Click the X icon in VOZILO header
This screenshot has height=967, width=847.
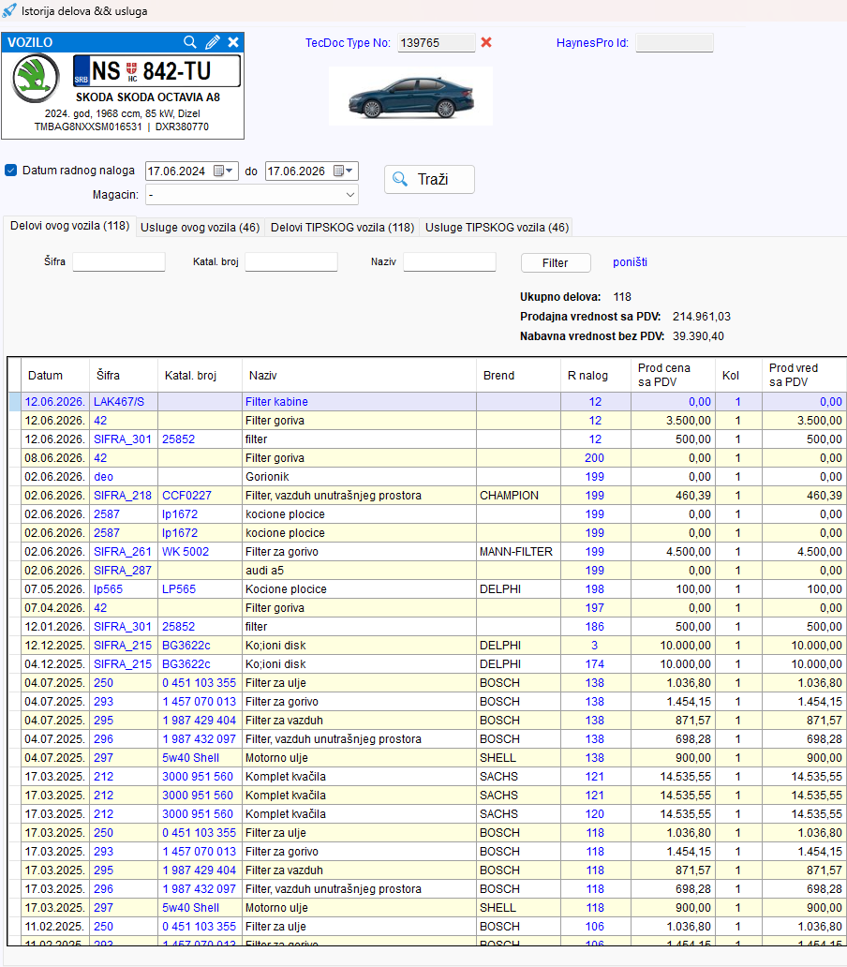click(233, 42)
